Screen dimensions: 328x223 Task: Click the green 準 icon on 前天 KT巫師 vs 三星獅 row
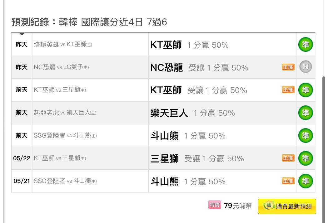pos(306,90)
